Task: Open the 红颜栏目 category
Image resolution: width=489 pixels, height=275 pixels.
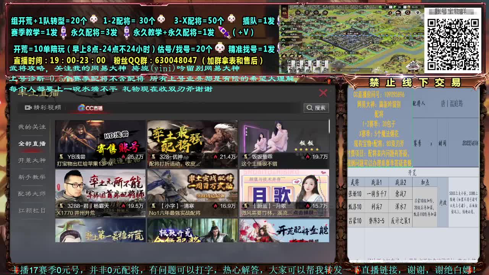Action: click(32, 210)
